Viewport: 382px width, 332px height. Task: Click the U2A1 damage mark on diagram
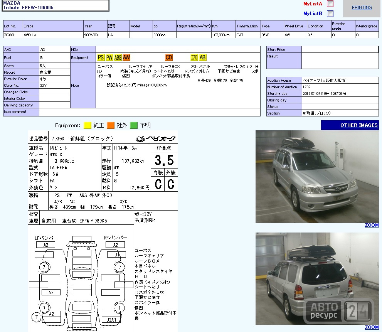[x=111, y=320]
